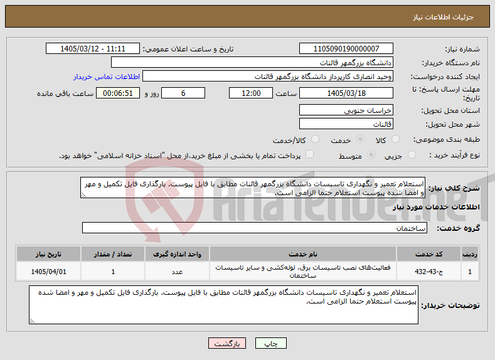Screen dimensions: 495x360
Task: Click the request creator name field
Action: point(268,77)
